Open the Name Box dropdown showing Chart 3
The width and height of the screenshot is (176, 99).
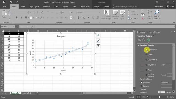pos(13,27)
